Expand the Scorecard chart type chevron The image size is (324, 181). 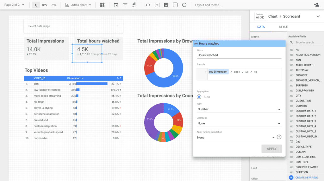point(318,16)
